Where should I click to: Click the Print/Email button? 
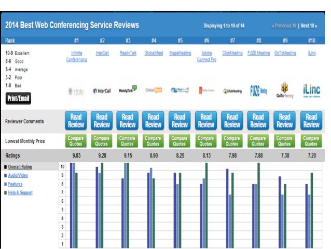tap(18, 98)
